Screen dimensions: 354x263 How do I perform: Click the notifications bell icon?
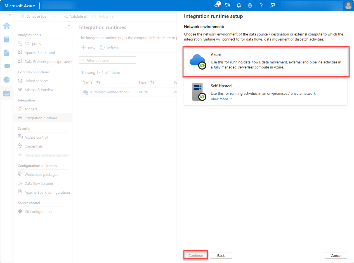pos(239,5)
